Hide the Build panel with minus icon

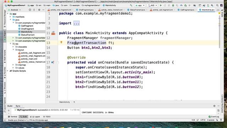[x=218, y=106]
